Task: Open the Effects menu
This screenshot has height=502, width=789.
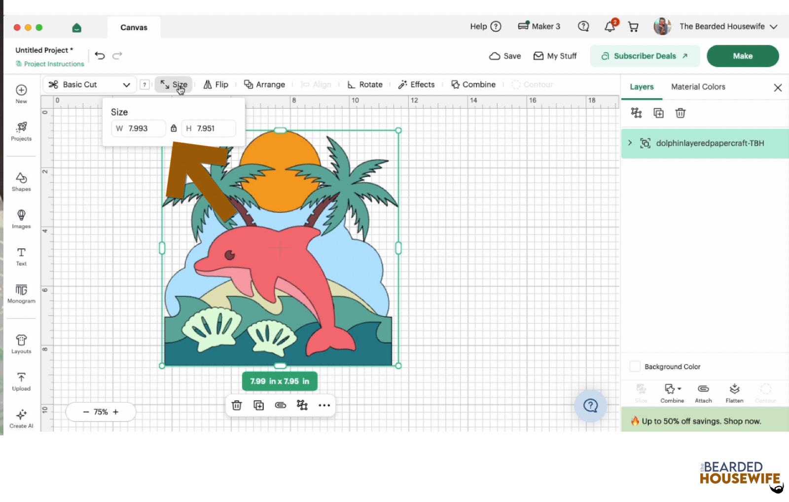Action: pyautogui.click(x=417, y=84)
